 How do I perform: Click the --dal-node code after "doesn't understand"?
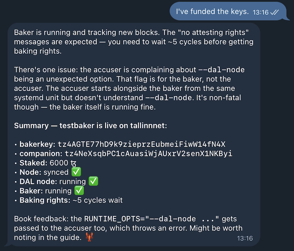pyautogui.click(x=168, y=98)
